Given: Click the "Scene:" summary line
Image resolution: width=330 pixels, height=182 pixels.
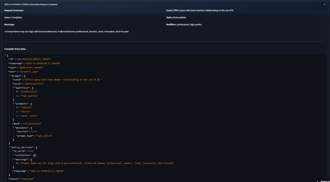Looking at the screenshot, I should coord(200,10).
